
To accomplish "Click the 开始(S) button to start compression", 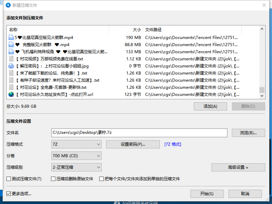I will (207, 194).
